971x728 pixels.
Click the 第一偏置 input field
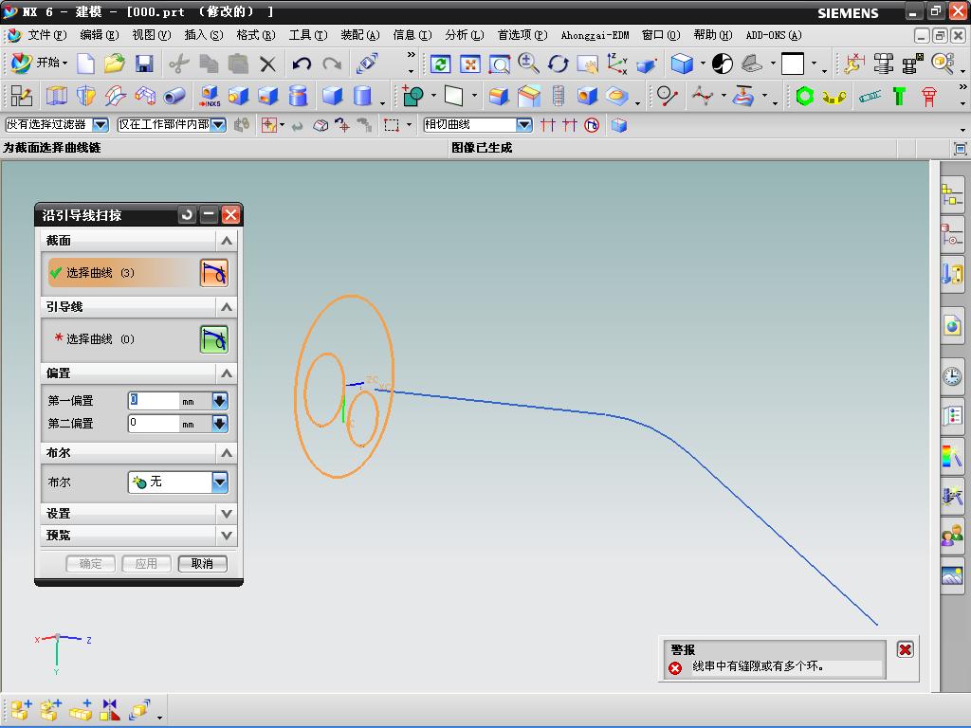click(x=154, y=401)
